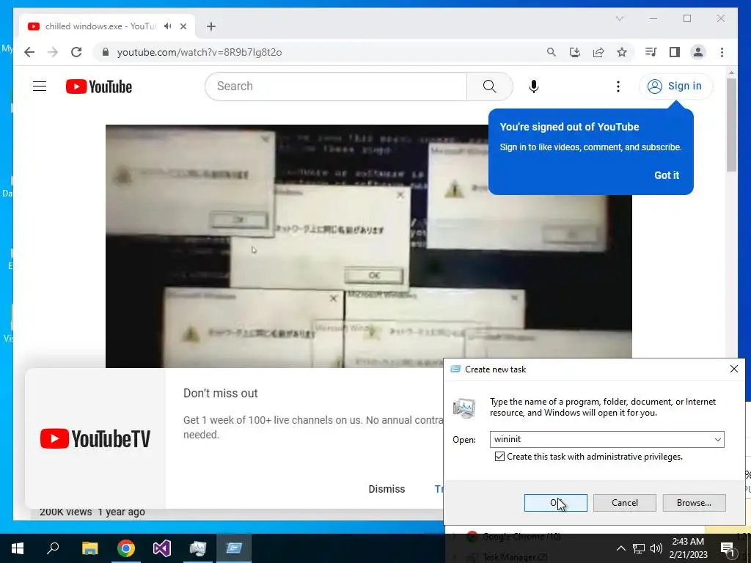The height and width of the screenshot is (563, 751).
Task: Grab the page's vertical scrollbar
Action: pyautogui.click(x=731, y=125)
